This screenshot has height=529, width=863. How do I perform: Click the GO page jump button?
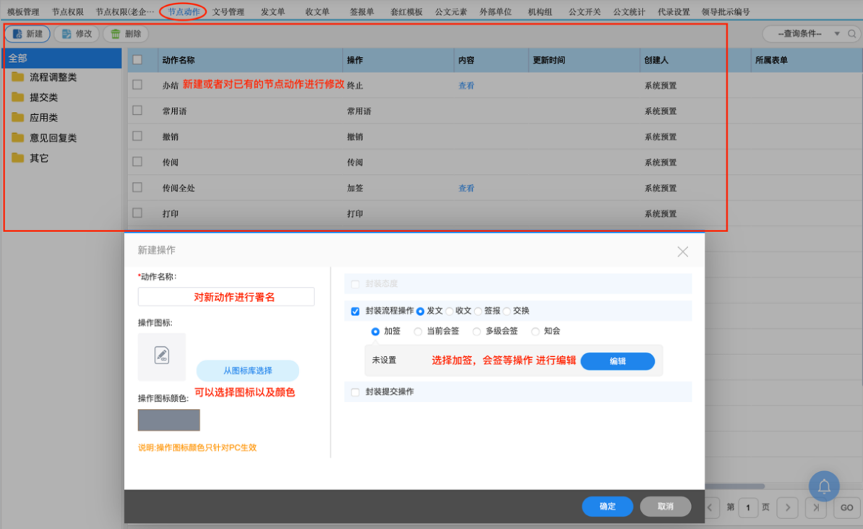click(846, 508)
